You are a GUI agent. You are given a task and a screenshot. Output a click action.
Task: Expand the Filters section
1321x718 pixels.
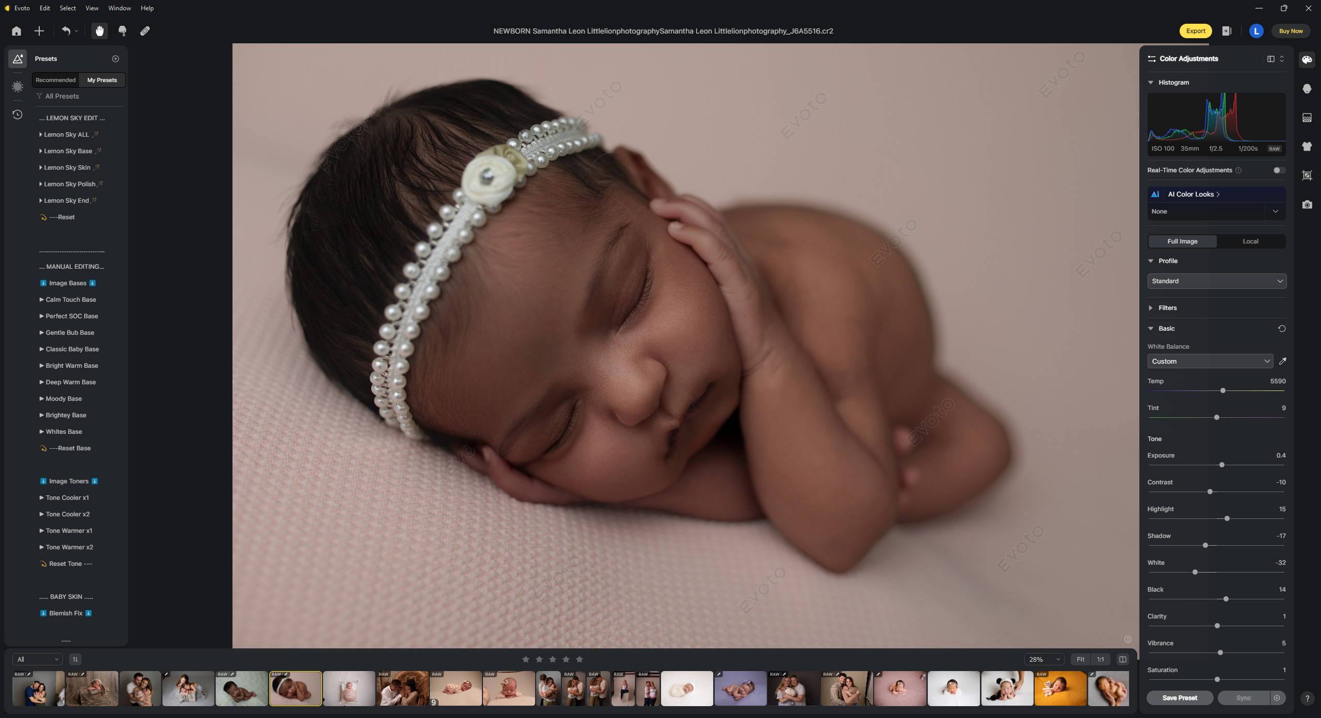(x=1167, y=308)
